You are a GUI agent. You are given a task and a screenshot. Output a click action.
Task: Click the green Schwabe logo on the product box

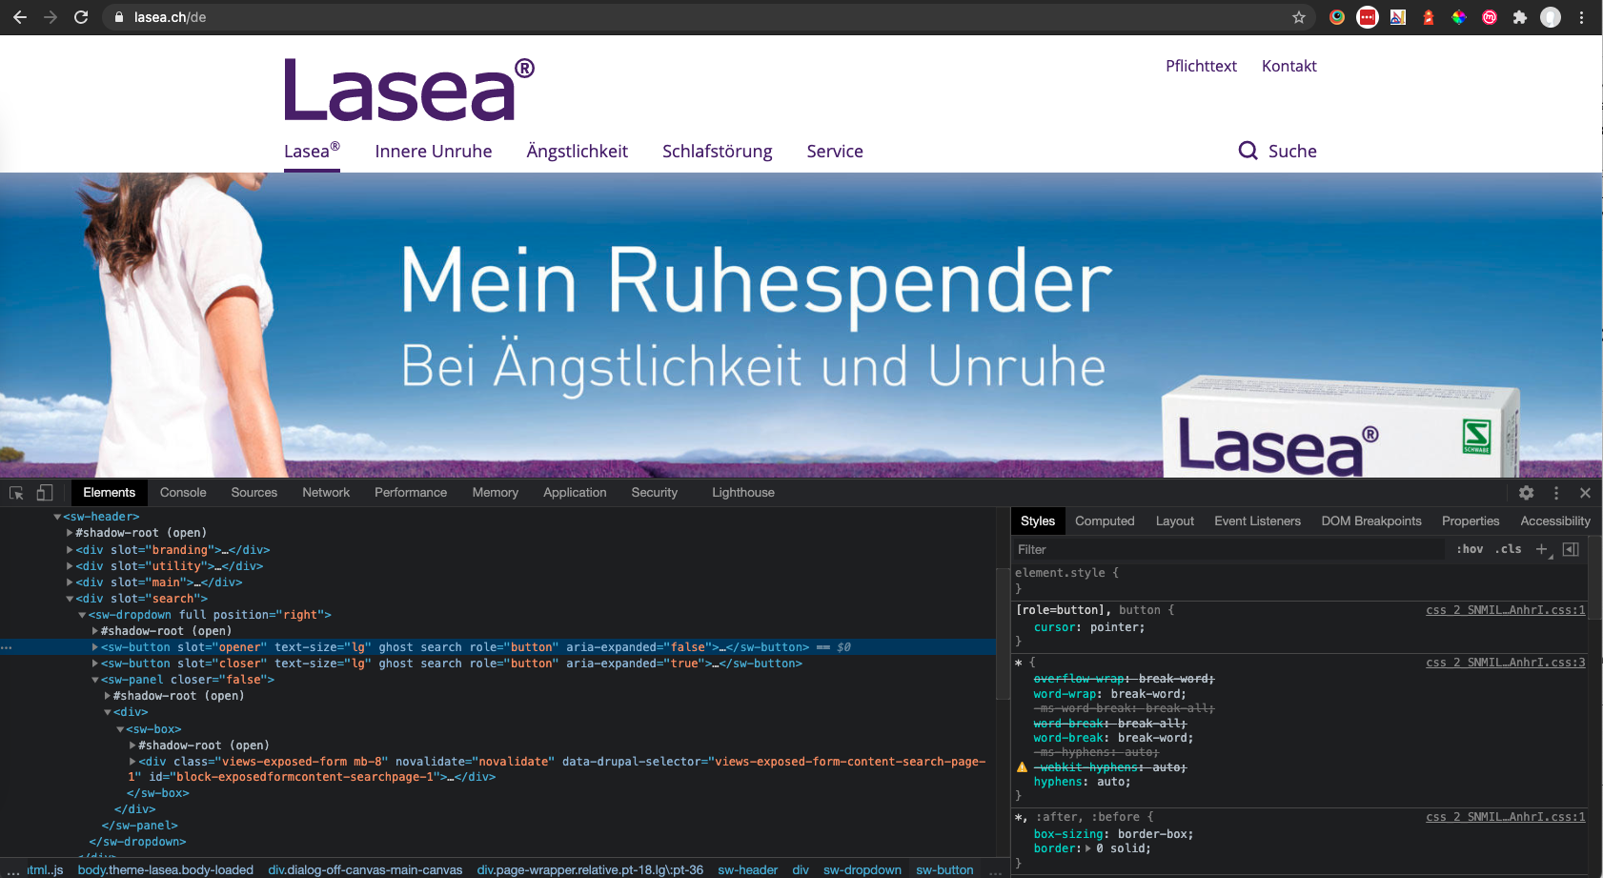pos(1476,437)
